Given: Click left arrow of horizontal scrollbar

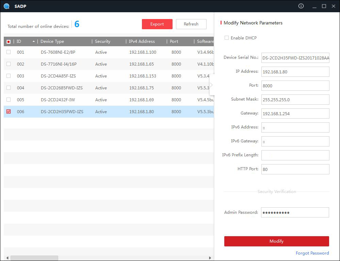Looking at the screenshot, I should coord(7,258).
